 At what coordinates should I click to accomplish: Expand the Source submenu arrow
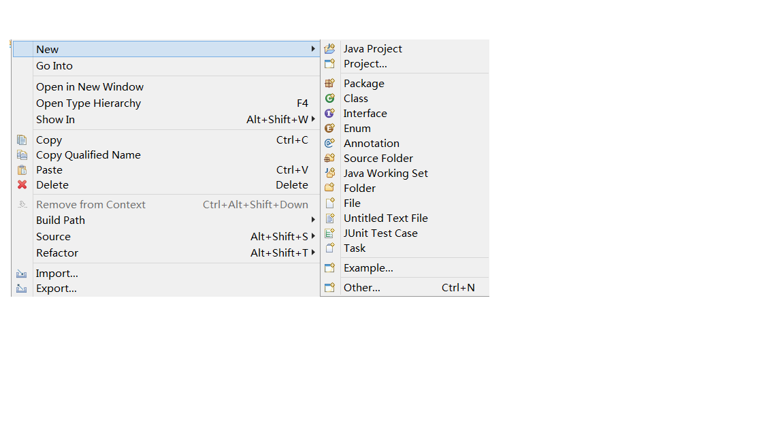point(313,236)
